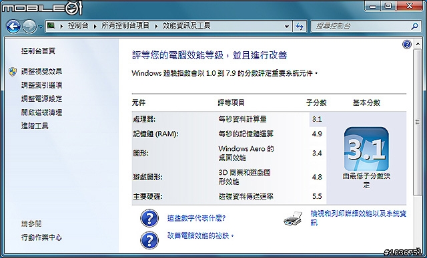Open recent pages dropdown beside Forward button
This screenshot has width=427, height=258.
tap(41, 27)
